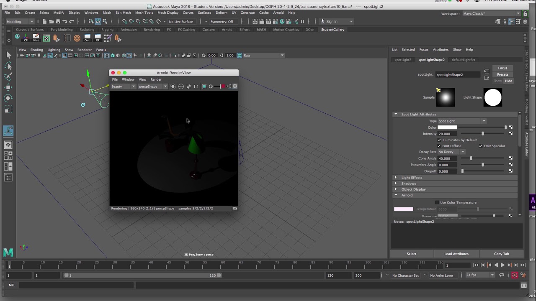536x301 pixels.
Task: Click the white Color swatch
Action: pyautogui.click(x=447, y=128)
